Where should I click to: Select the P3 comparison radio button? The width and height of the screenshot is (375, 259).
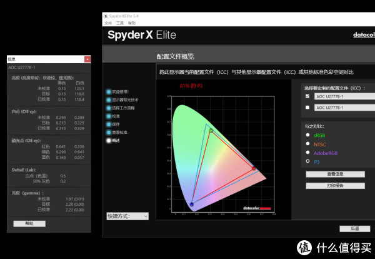pyautogui.click(x=307, y=161)
